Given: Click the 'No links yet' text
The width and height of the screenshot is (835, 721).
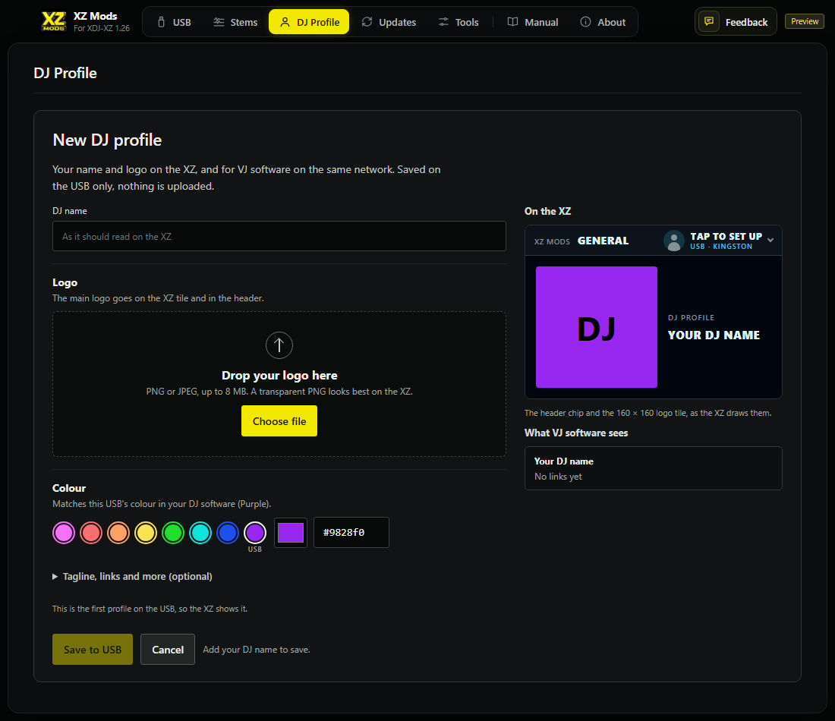Looking at the screenshot, I should (x=558, y=477).
